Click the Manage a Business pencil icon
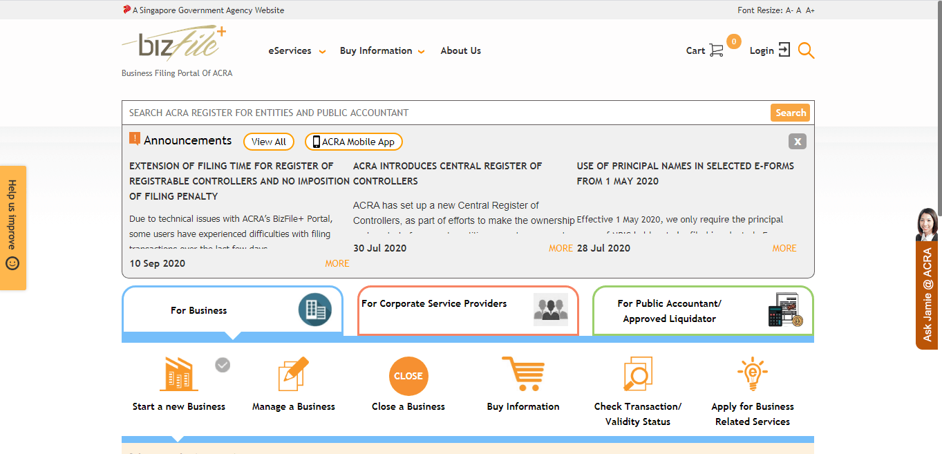942x454 pixels. 294,375
